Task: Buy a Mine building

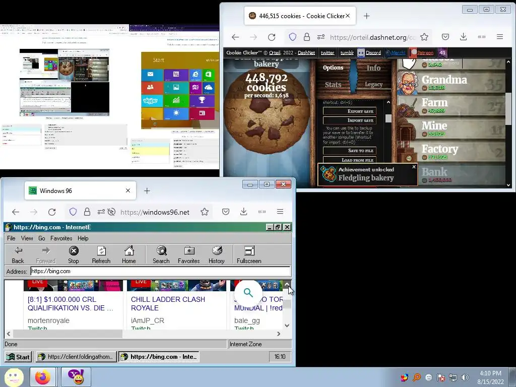Action: 451,128
